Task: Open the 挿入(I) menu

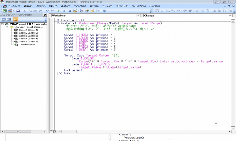Action: click(x=53, y=6)
